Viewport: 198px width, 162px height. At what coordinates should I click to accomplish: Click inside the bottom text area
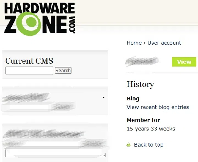pos(56,153)
